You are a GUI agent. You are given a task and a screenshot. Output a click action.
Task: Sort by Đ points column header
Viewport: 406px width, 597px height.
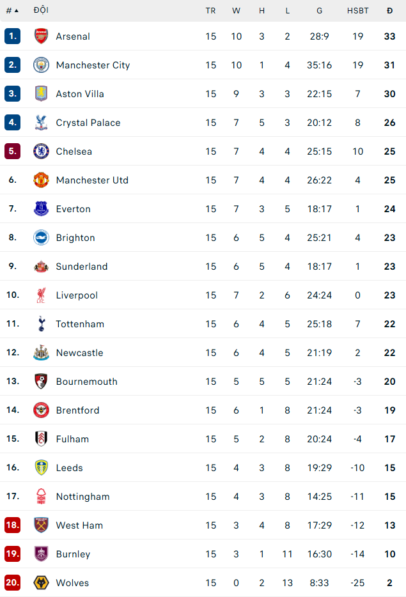click(x=389, y=10)
